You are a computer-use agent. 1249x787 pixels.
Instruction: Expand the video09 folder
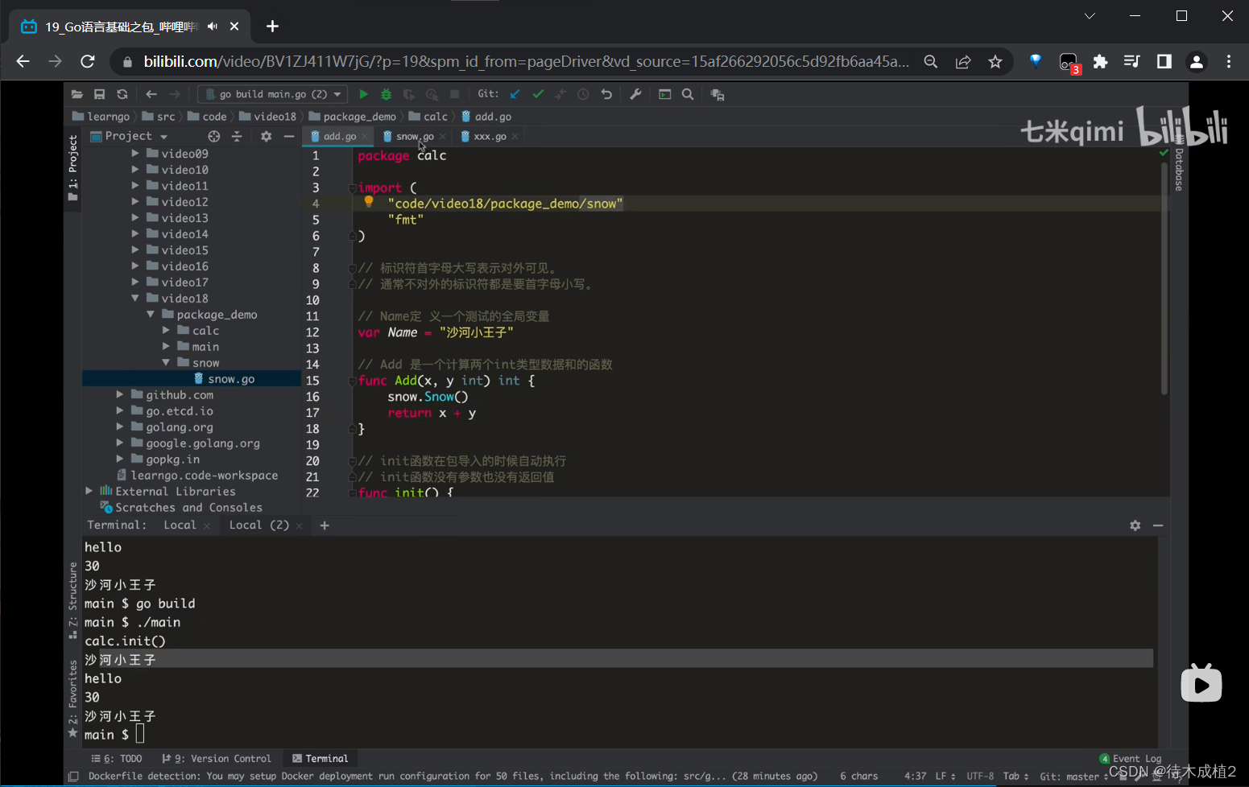pyautogui.click(x=135, y=153)
